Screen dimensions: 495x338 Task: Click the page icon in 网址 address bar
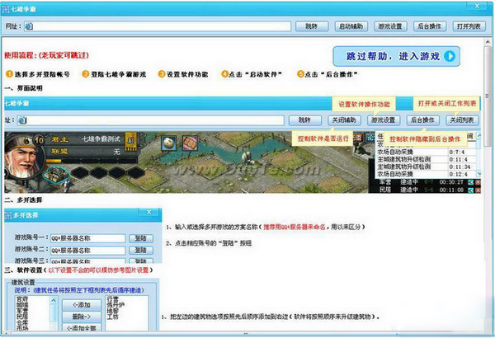[x=29, y=26]
